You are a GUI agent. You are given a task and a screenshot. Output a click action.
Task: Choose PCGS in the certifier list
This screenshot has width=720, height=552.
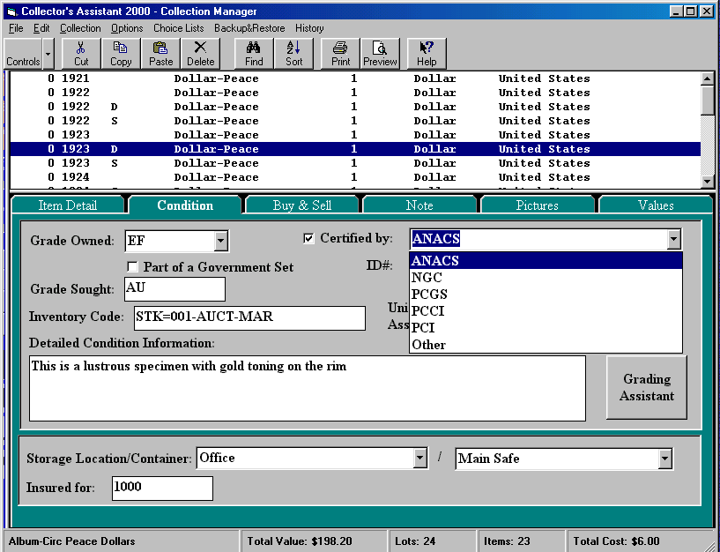coord(546,295)
